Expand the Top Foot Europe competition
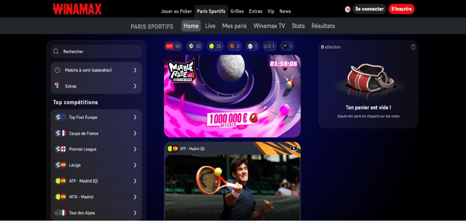 click(x=96, y=117)
